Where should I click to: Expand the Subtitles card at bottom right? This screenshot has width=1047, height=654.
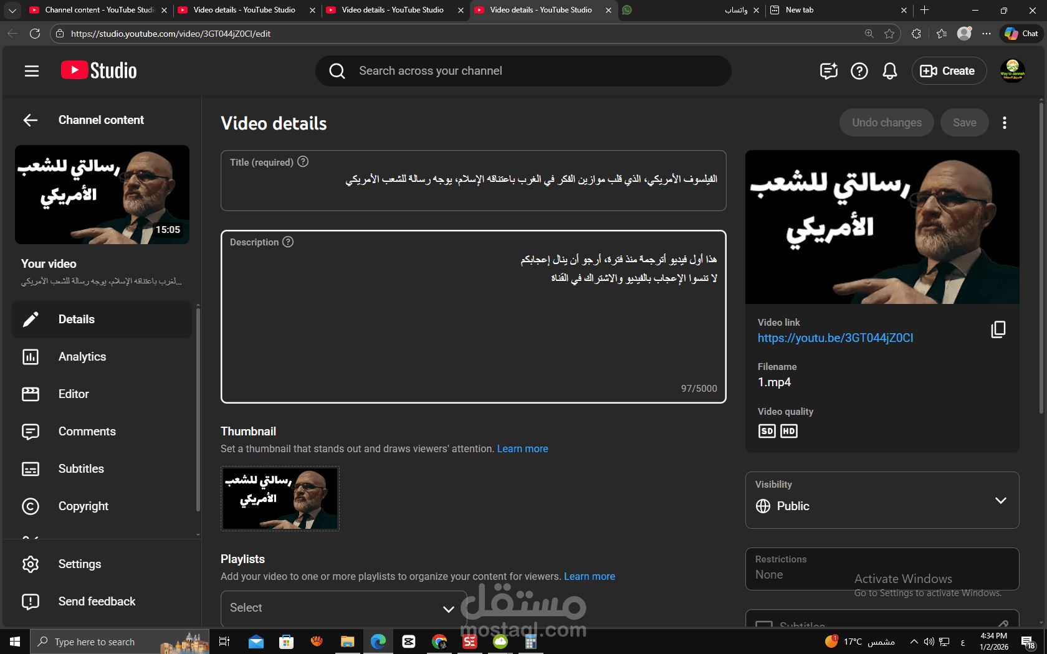pos(1003,625)
